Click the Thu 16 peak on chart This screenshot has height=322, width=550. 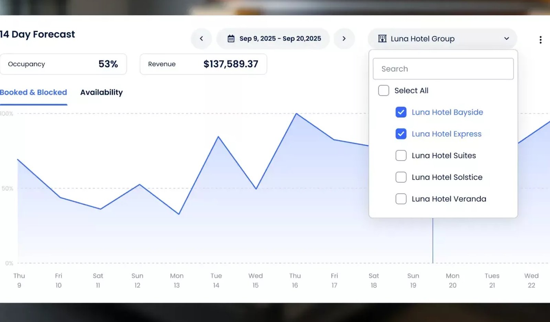point(296,113)
